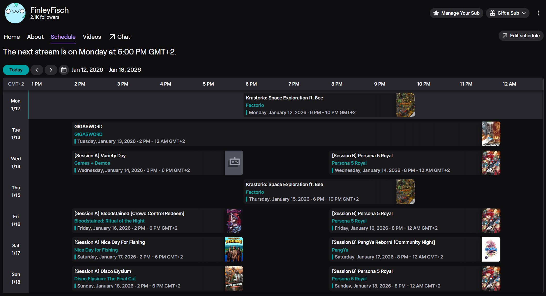Viewport: 546px width, 296px height.
Task: Click the Disco Elysium cover art
Action: [234, 278]
